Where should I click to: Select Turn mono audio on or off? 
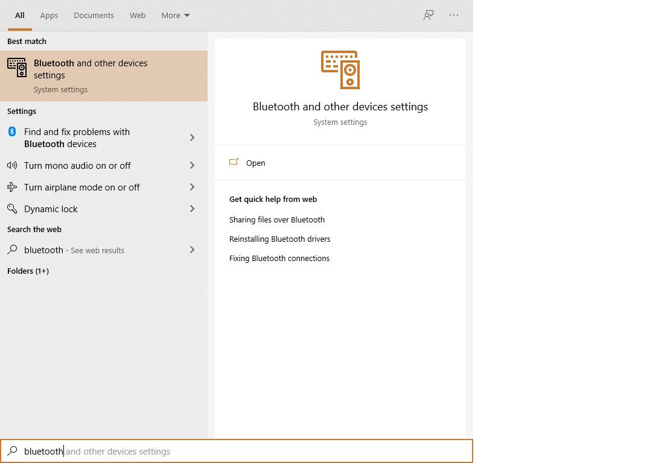click(104, 165)
